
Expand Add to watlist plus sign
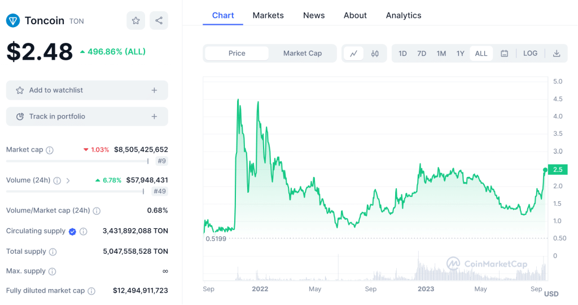(154, 90)
